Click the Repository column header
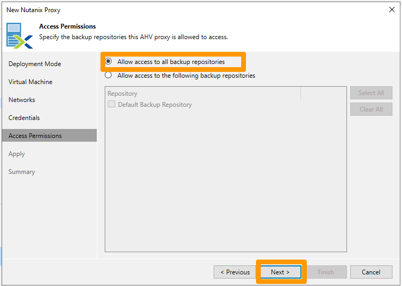 [x=203, y=93]
